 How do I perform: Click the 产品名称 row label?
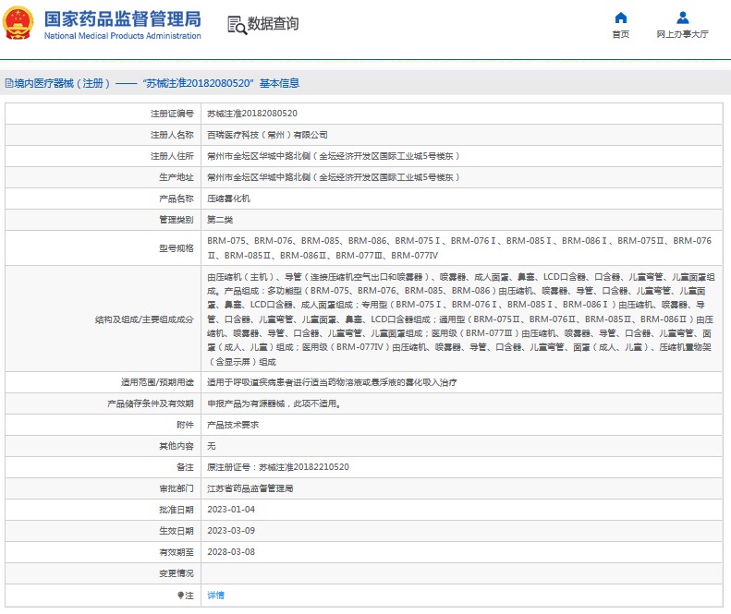click(x=177, y=199)
